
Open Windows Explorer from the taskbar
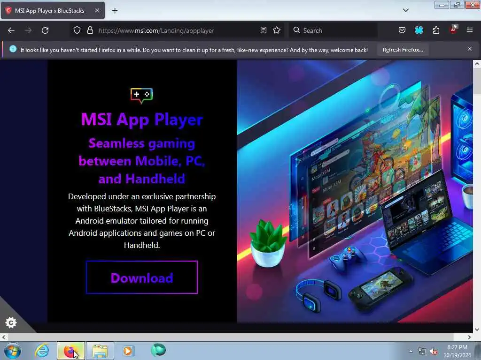(x=100, y=351)
